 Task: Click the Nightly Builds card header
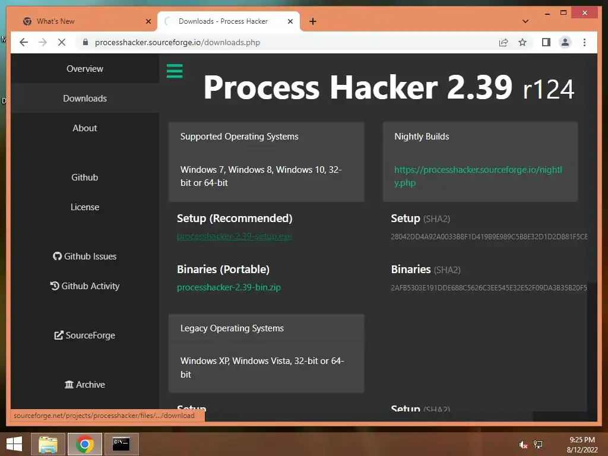pyautogui.click(x=422, y=137)
